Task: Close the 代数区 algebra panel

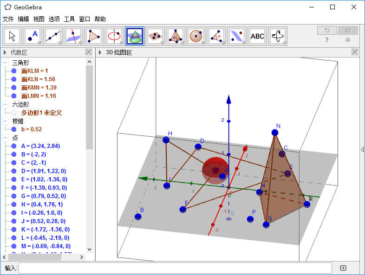Action: coord(89,52)
